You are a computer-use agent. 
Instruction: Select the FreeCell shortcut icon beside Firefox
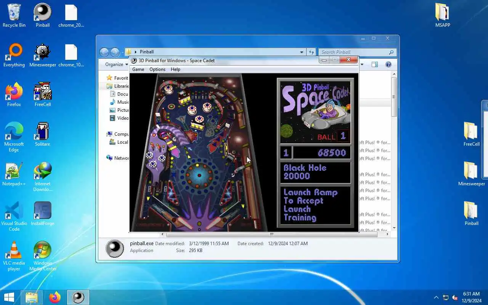43,95
